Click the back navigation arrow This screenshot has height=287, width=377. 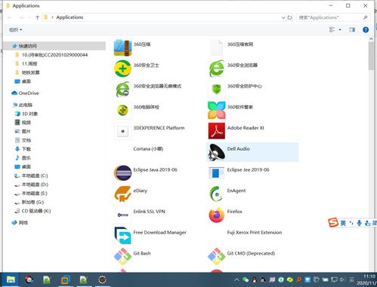tap(10, 17)
